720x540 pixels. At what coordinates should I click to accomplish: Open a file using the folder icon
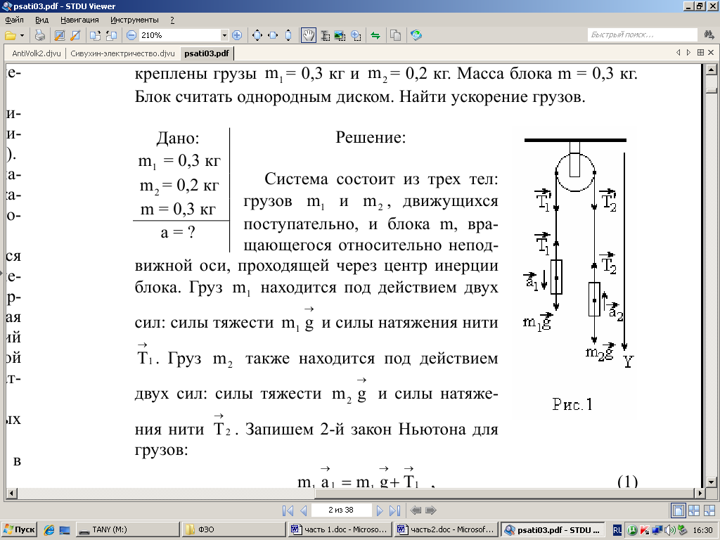point(10,35)
